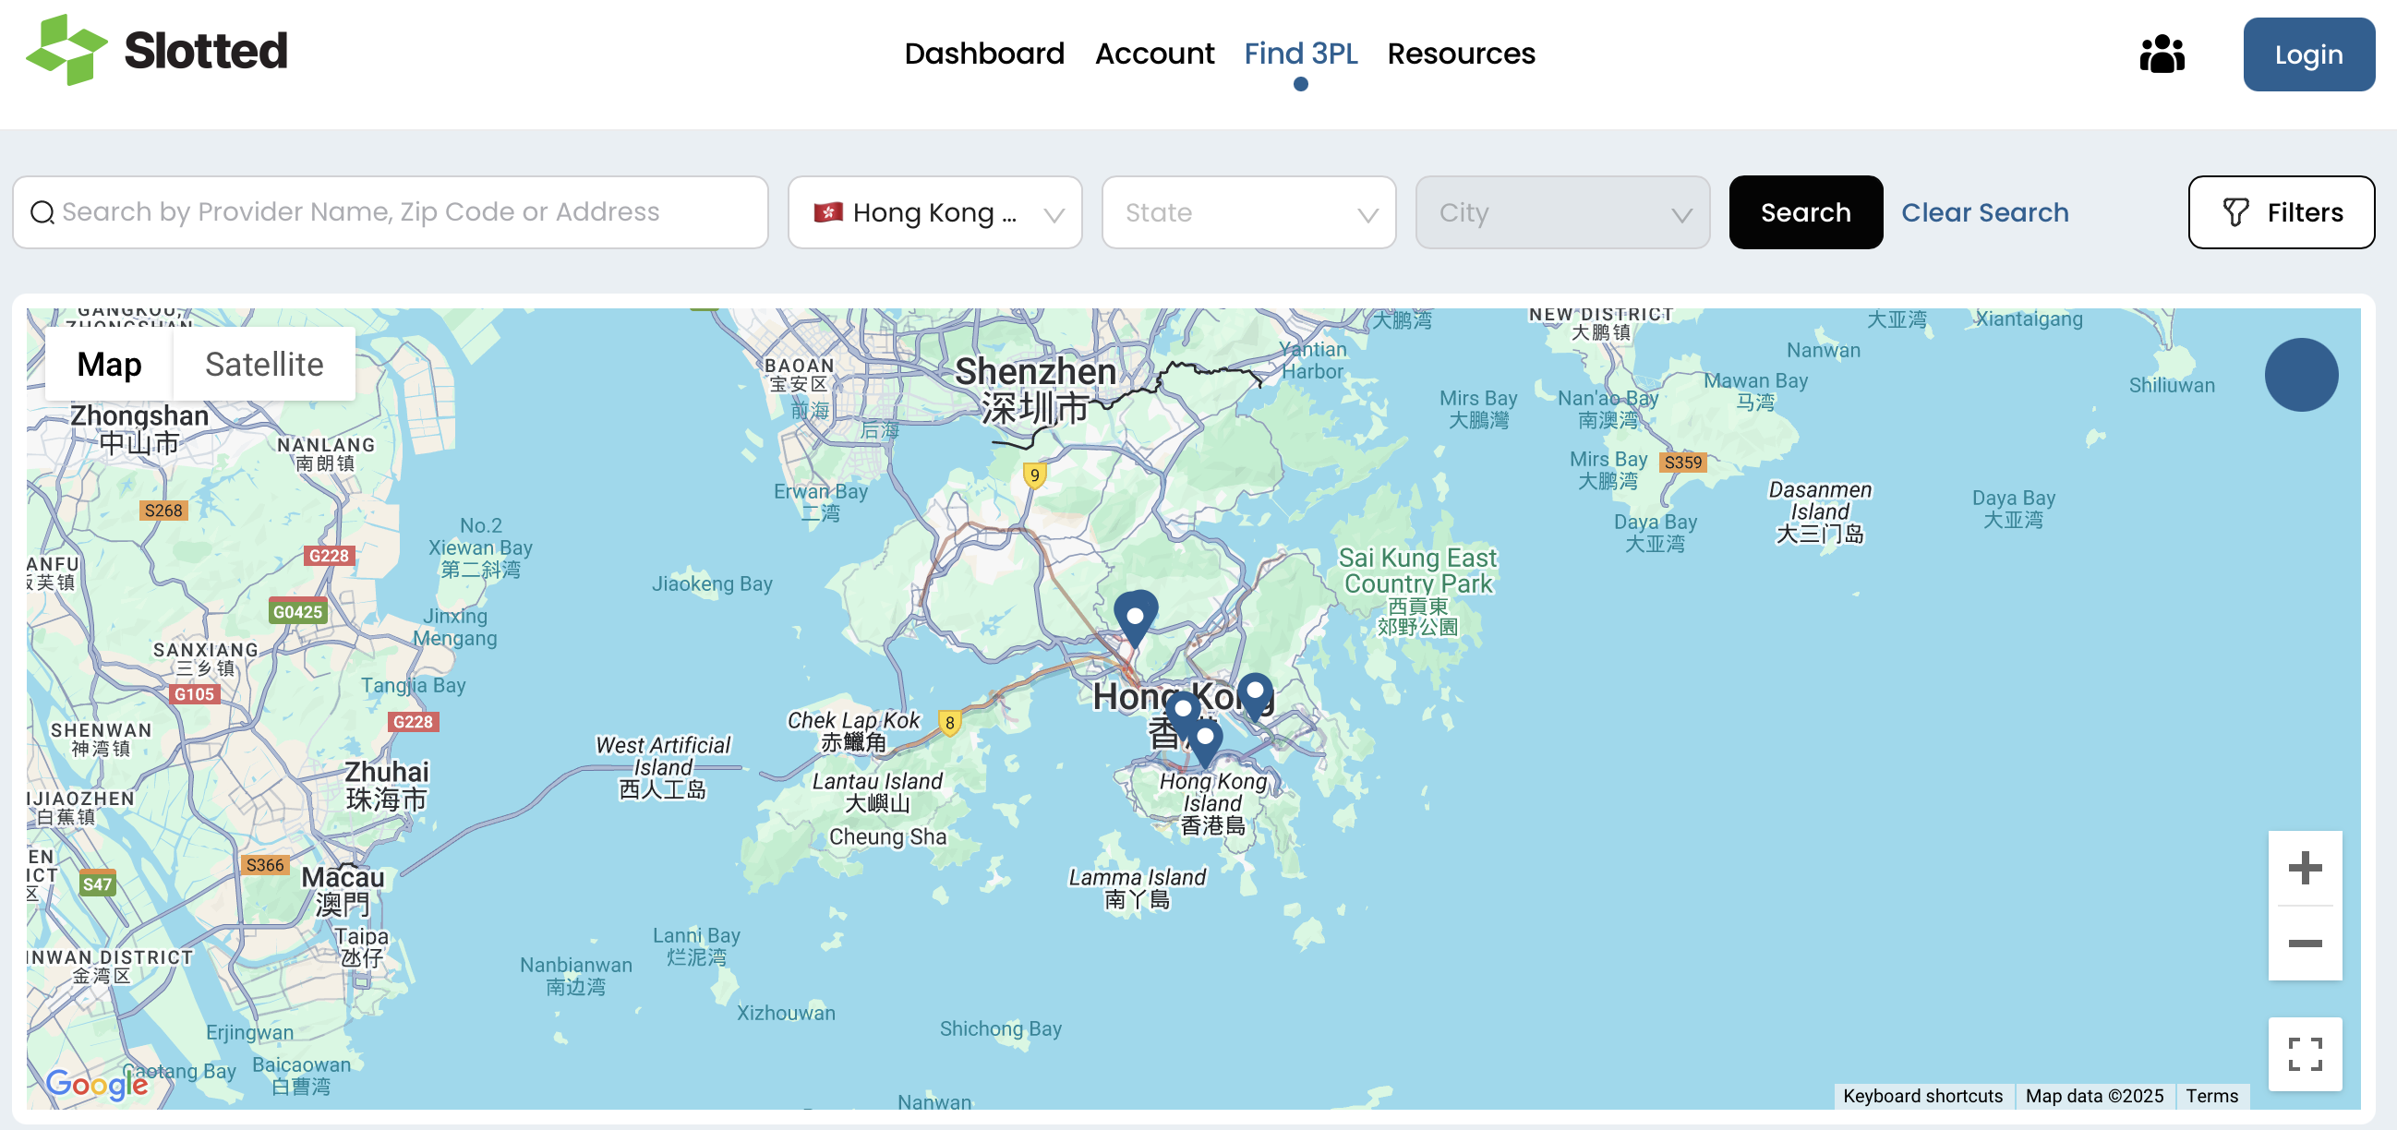Open the Dashboard menu item
The image size is (2397, 1130).
click(x=985, y=54)
